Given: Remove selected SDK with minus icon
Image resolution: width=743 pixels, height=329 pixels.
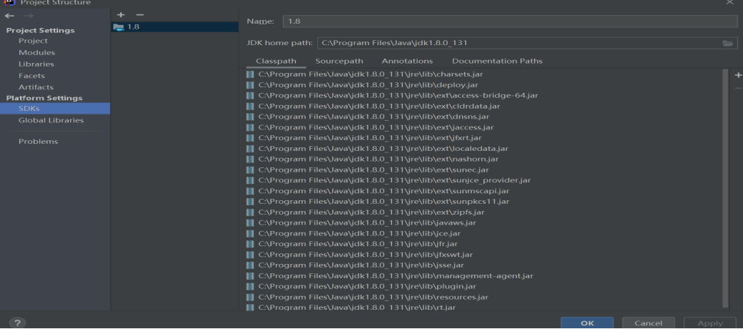Looking at the screenshot, I should point(140,14).
